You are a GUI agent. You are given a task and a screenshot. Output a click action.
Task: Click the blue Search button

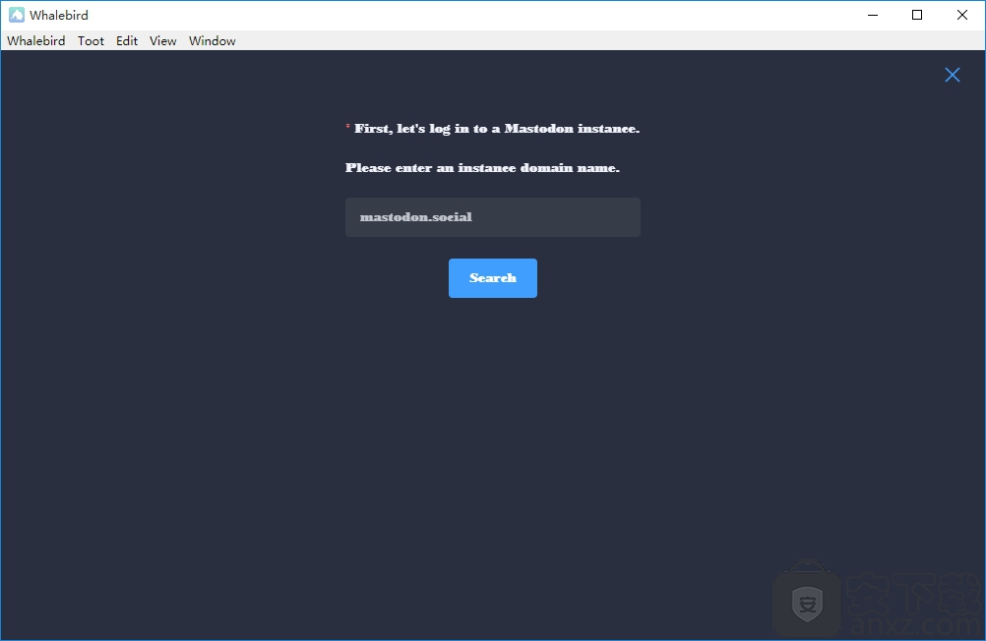coord(492,278)
